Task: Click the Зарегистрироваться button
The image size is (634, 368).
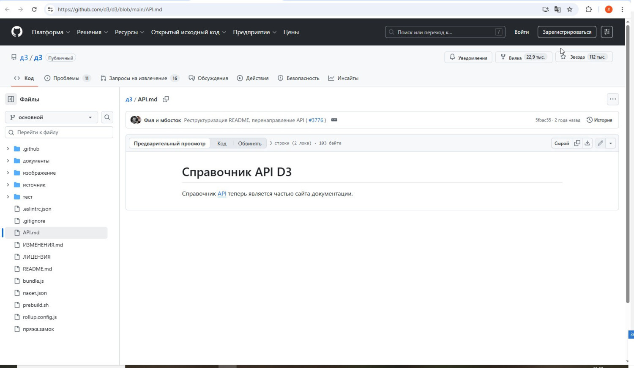Action: [x=567, y=32]
